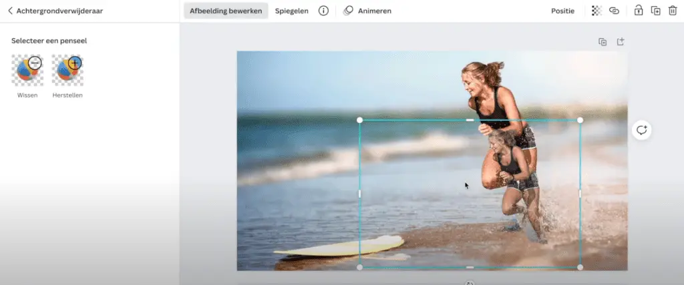Click the top-left selection corner handle
The width and height of the screenshot is (684, 285).
coord(359,120)
